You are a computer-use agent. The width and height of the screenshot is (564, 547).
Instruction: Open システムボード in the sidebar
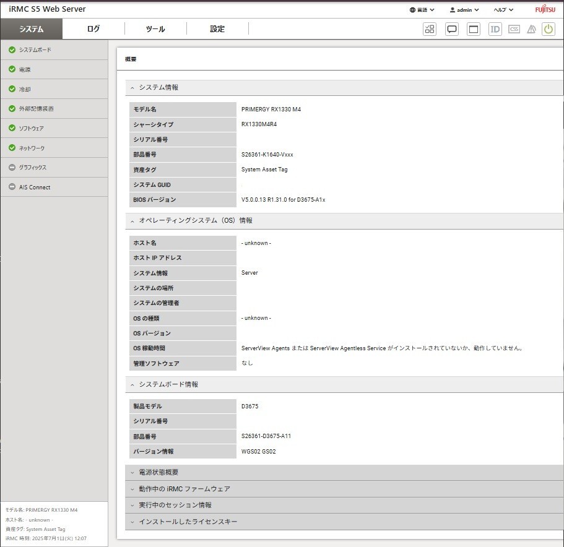(54, 50)
